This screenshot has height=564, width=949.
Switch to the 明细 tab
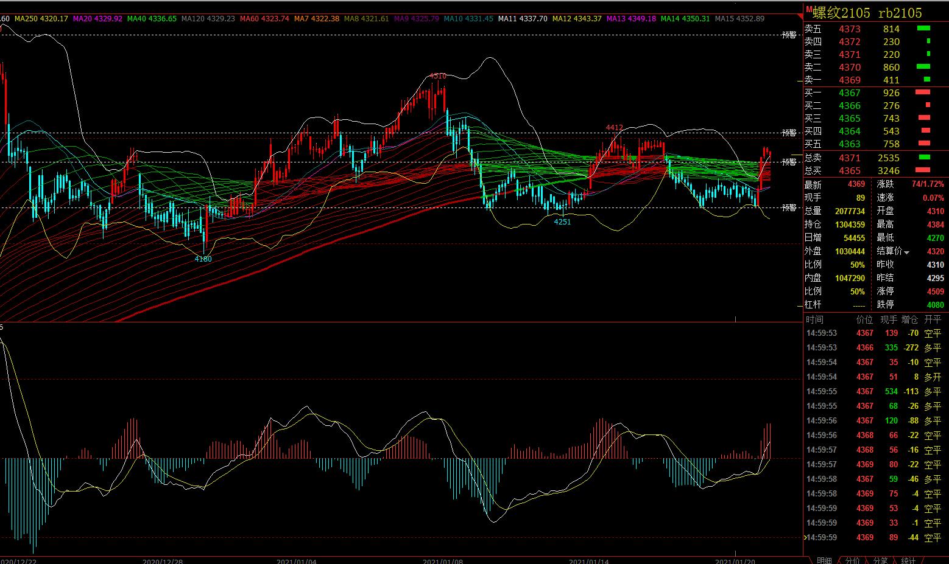(824, 560)
